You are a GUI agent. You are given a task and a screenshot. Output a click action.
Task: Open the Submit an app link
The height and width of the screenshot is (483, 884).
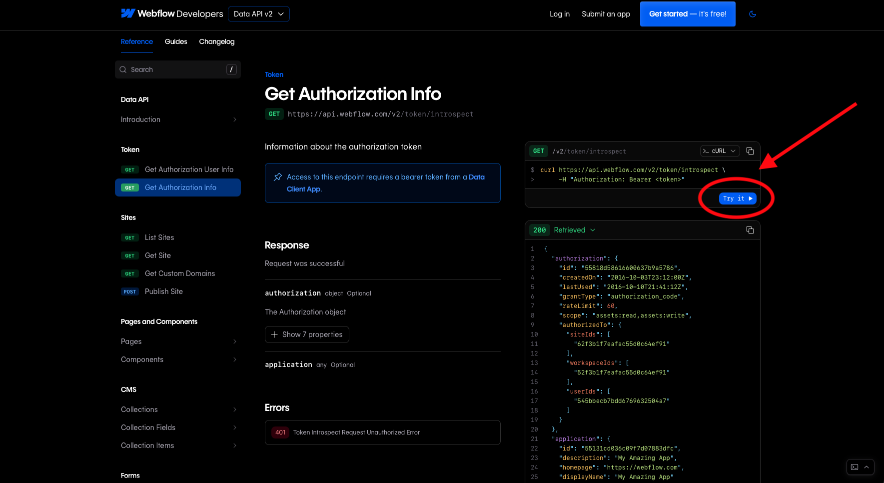(x=606, y=14)
